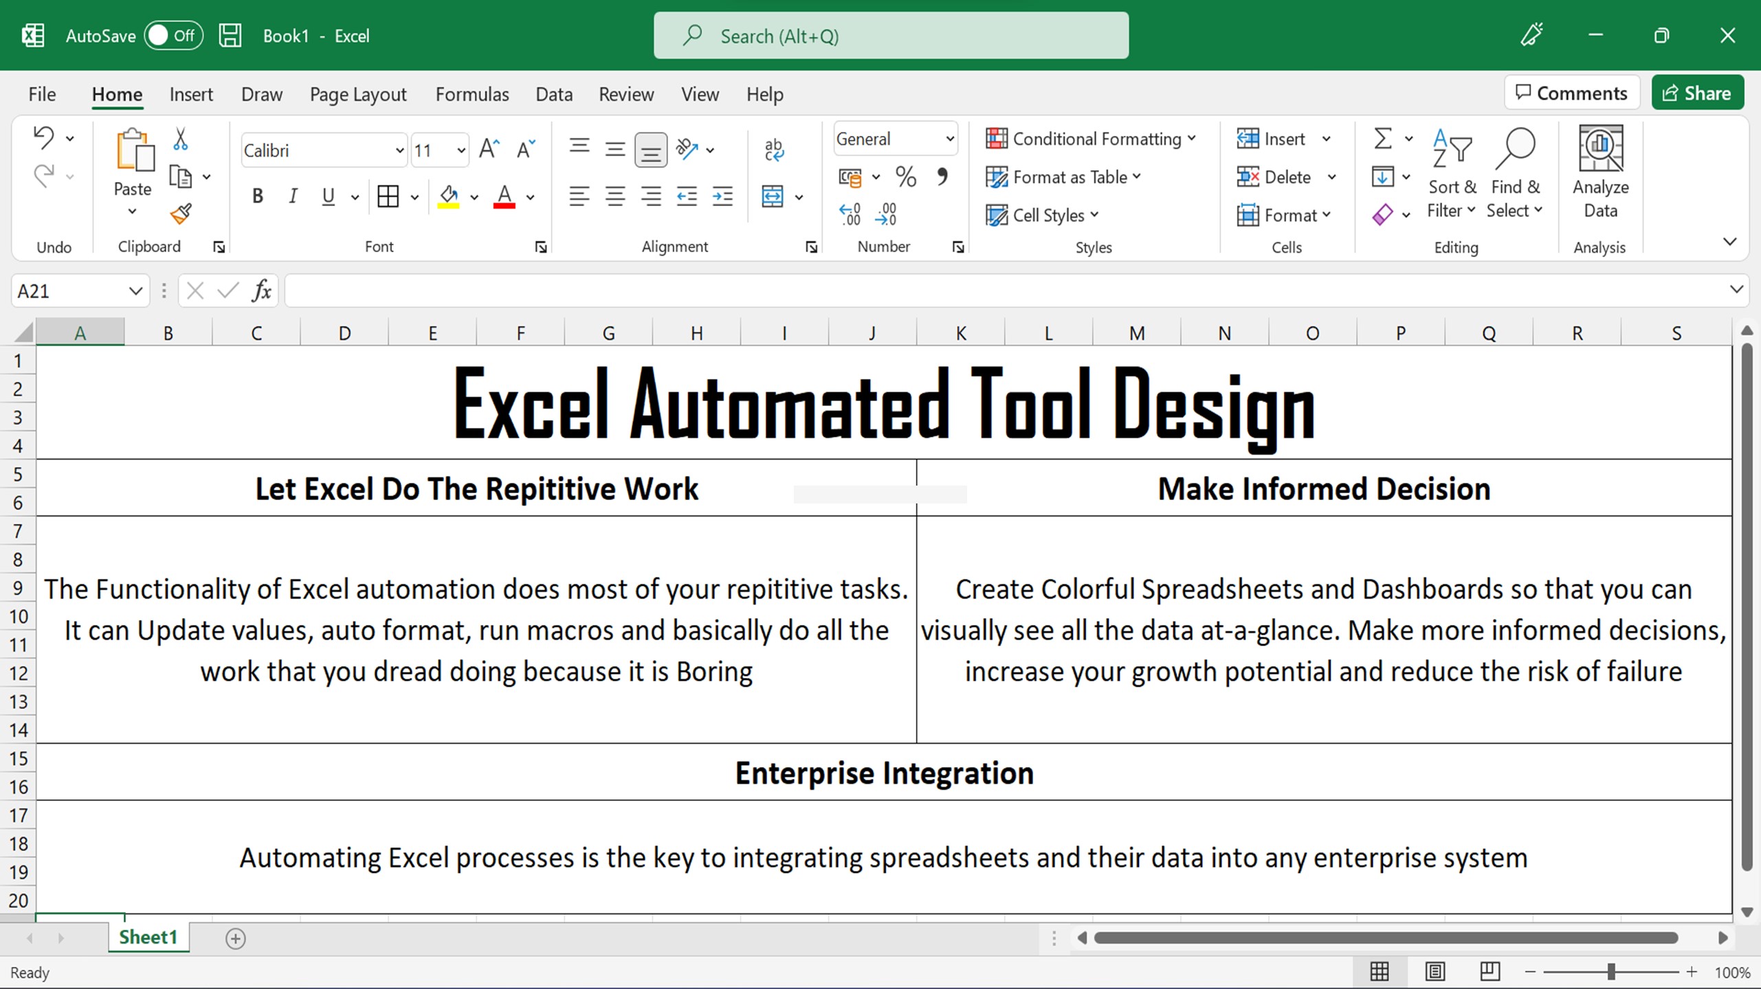Click the Fill down arrow icon
The image size is (1761, 989).
pyautogui.click(x=1383, y=177)
